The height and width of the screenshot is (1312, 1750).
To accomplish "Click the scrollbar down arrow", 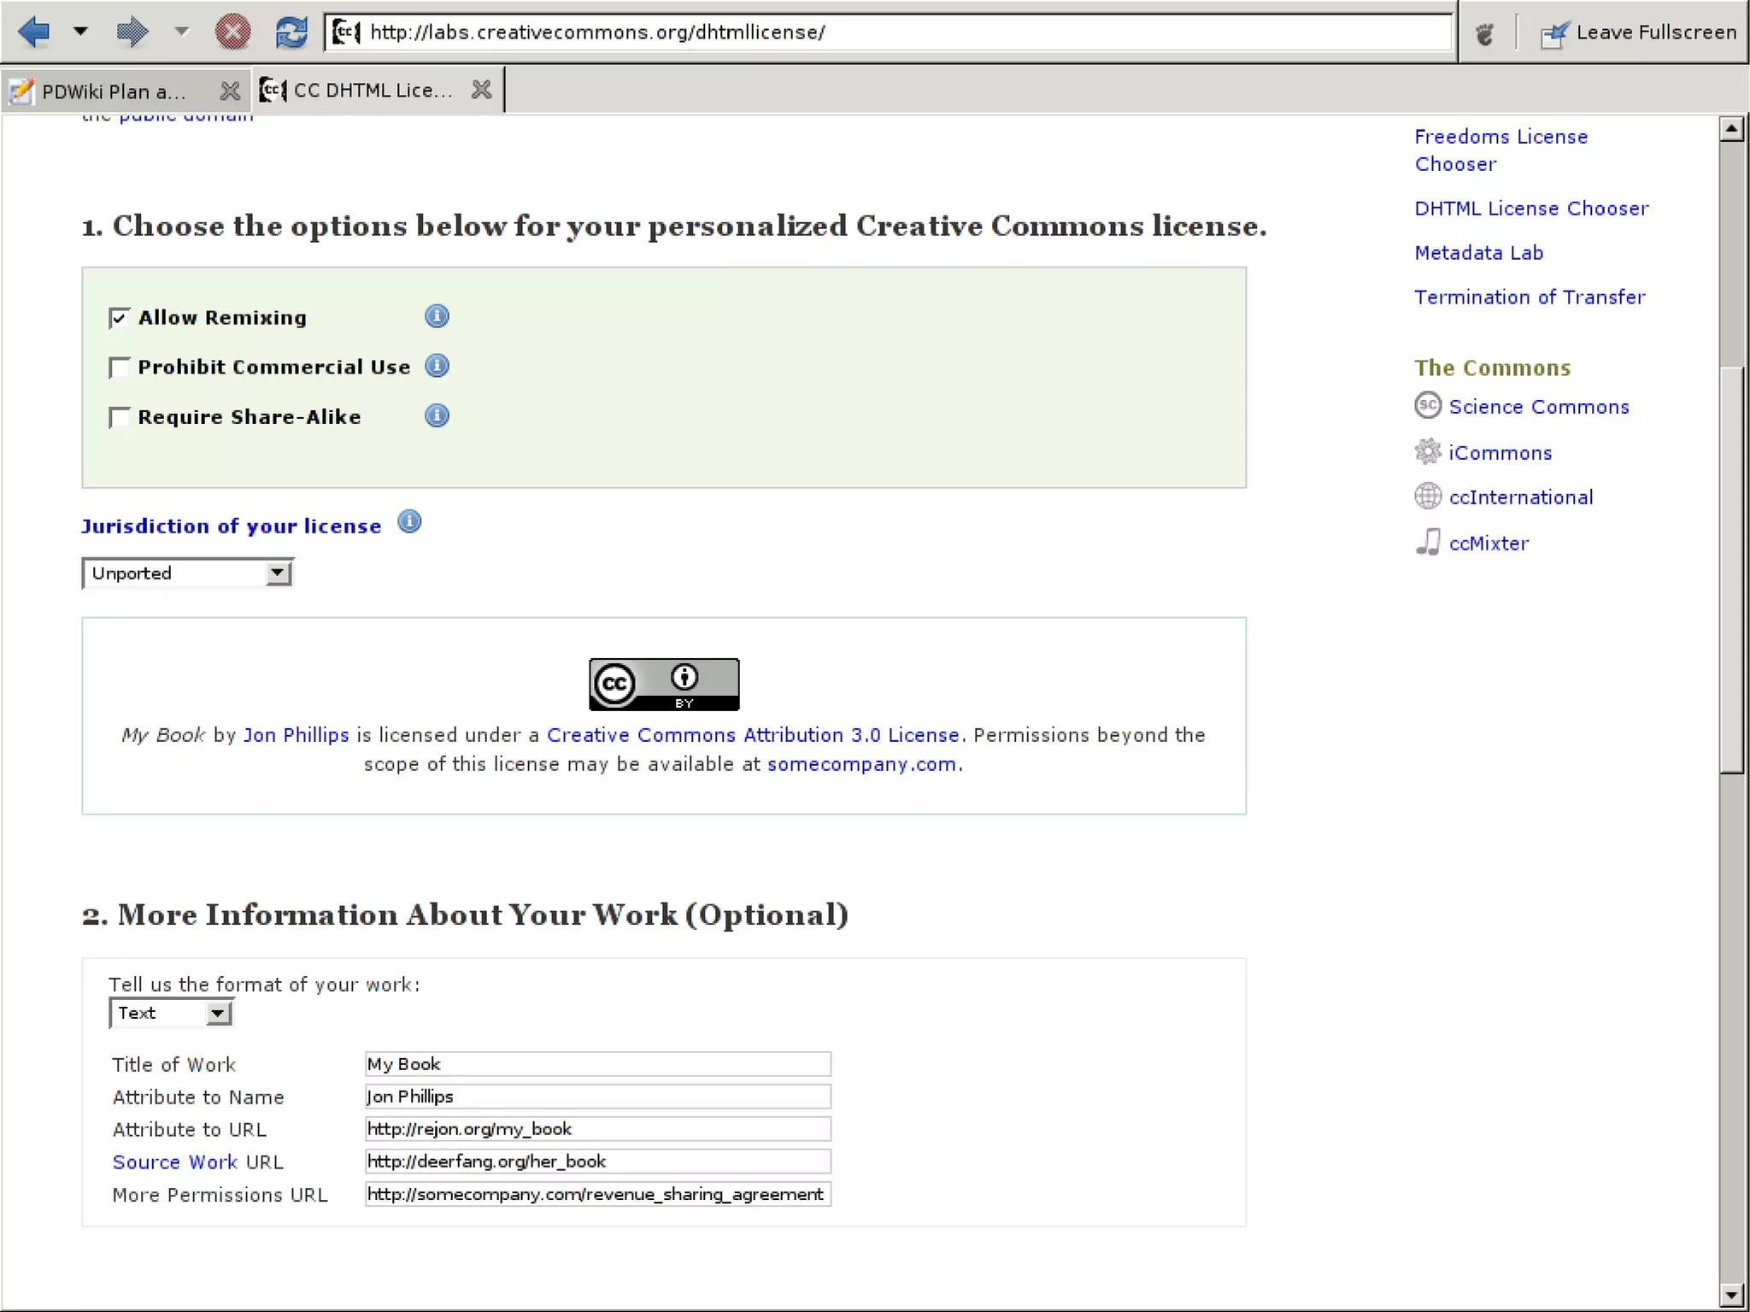I will click(1732, 1295).
